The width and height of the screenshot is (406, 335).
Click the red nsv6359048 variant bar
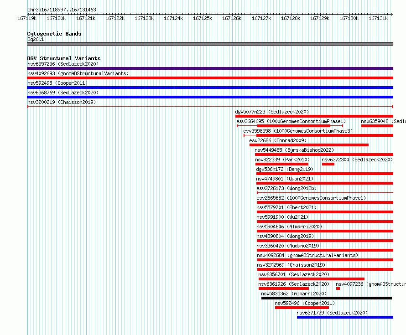[x=377, y=126]
